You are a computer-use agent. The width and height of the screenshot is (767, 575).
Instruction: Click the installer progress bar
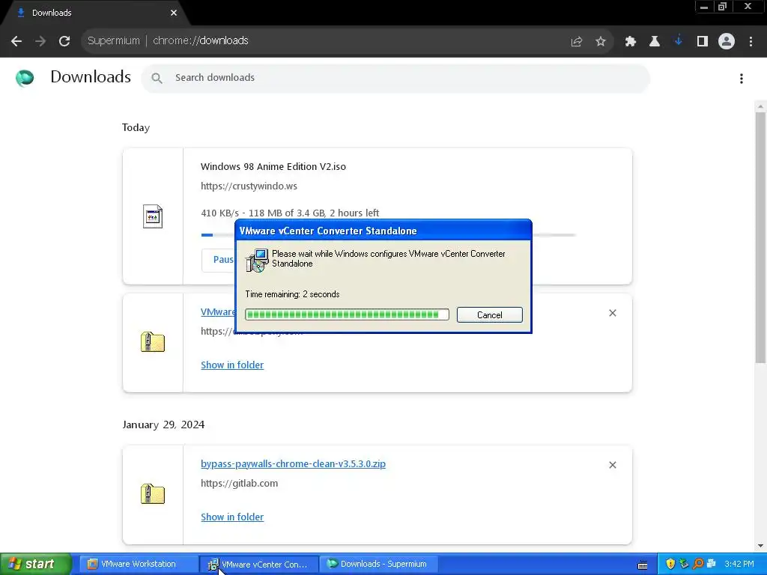[x=347, y=314]
